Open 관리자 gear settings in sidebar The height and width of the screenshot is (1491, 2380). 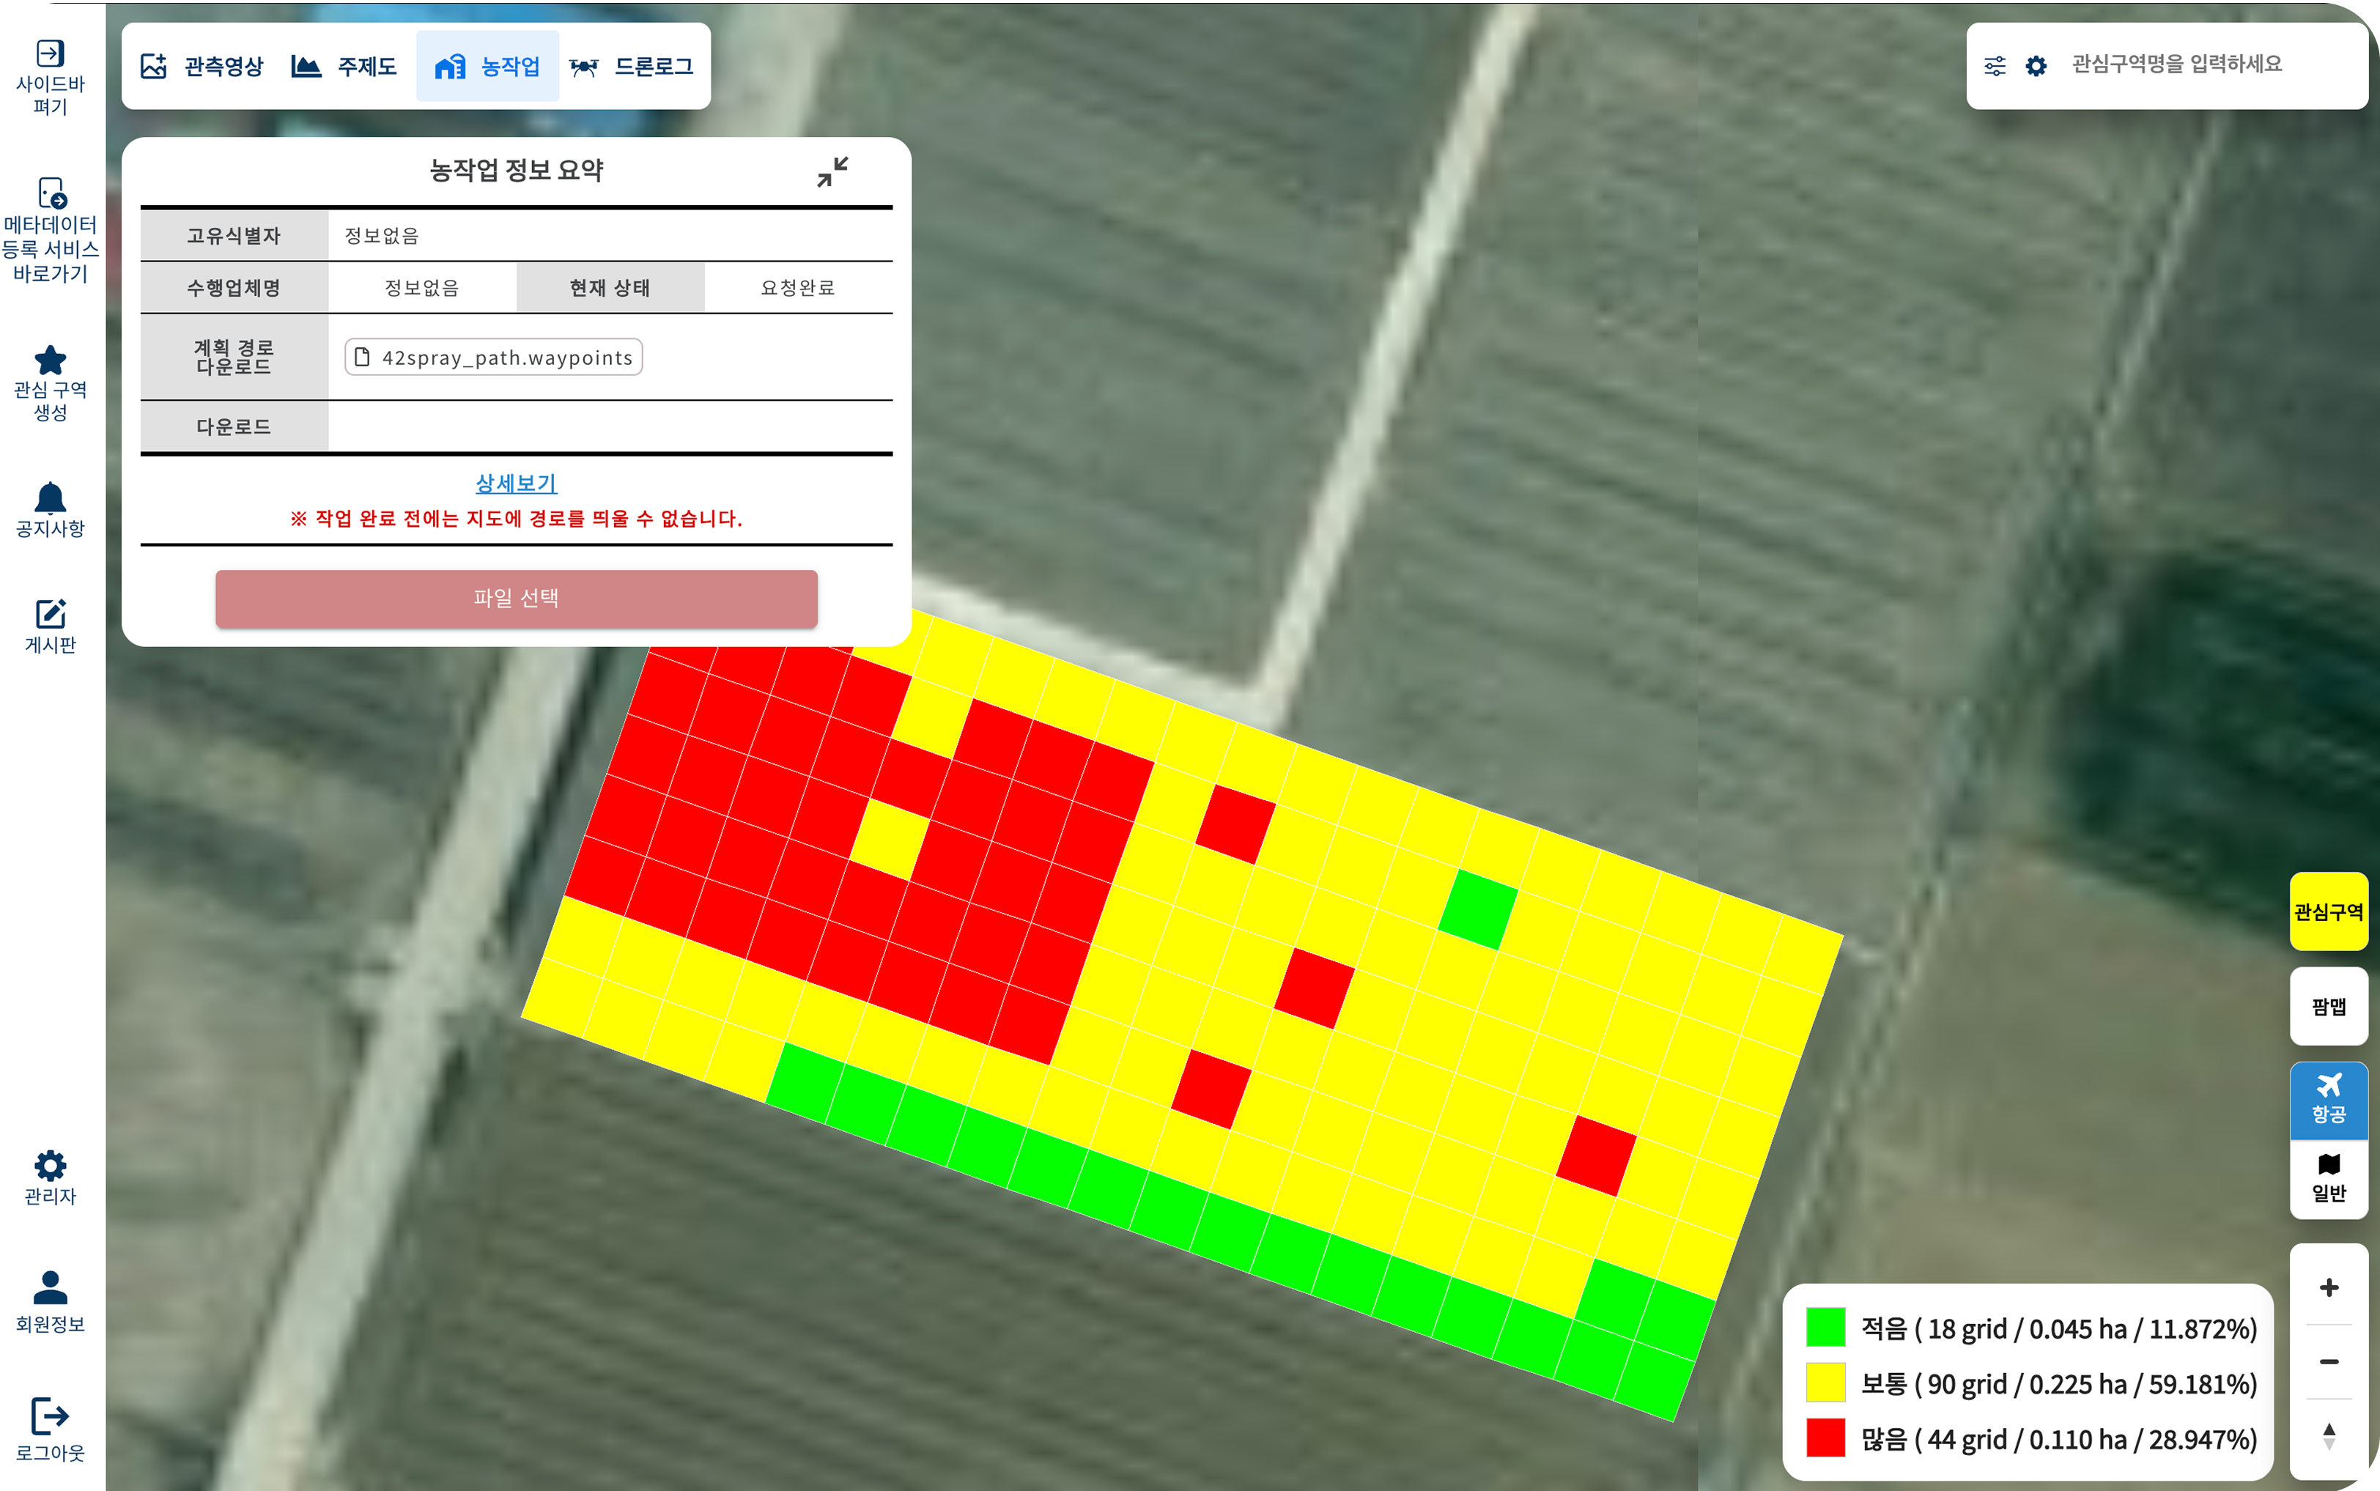click(51, 1166)
